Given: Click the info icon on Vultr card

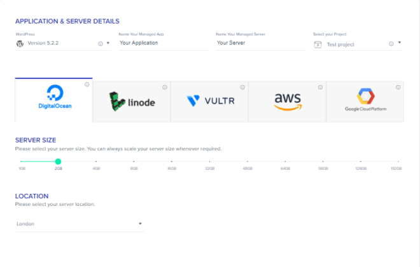Looking at the screenshot, I should pyautogui.click(x=242, y=87).
